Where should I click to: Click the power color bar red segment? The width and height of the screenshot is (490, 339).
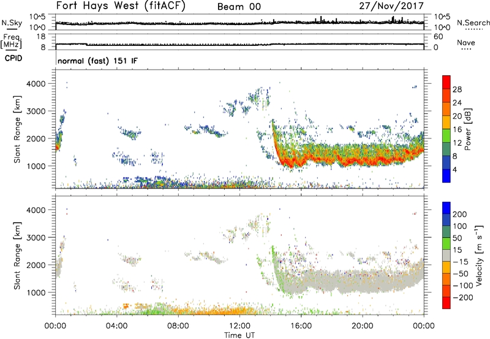[x=447, y=82]
